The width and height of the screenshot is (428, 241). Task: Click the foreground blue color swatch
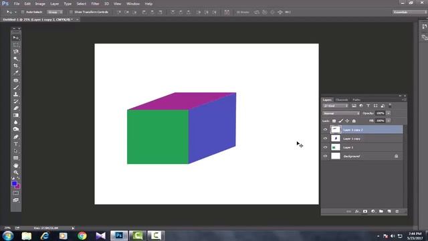[x=14, y=183]
